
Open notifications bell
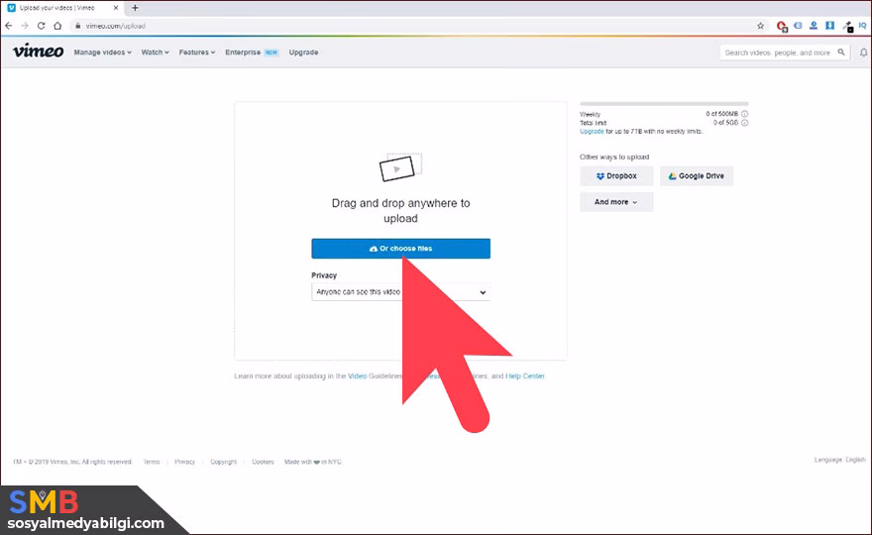pos(864,53)
